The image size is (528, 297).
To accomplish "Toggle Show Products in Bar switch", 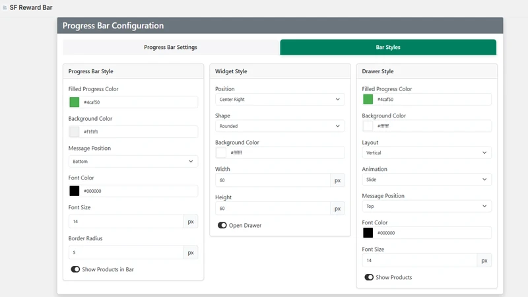I will click(75, 269).
